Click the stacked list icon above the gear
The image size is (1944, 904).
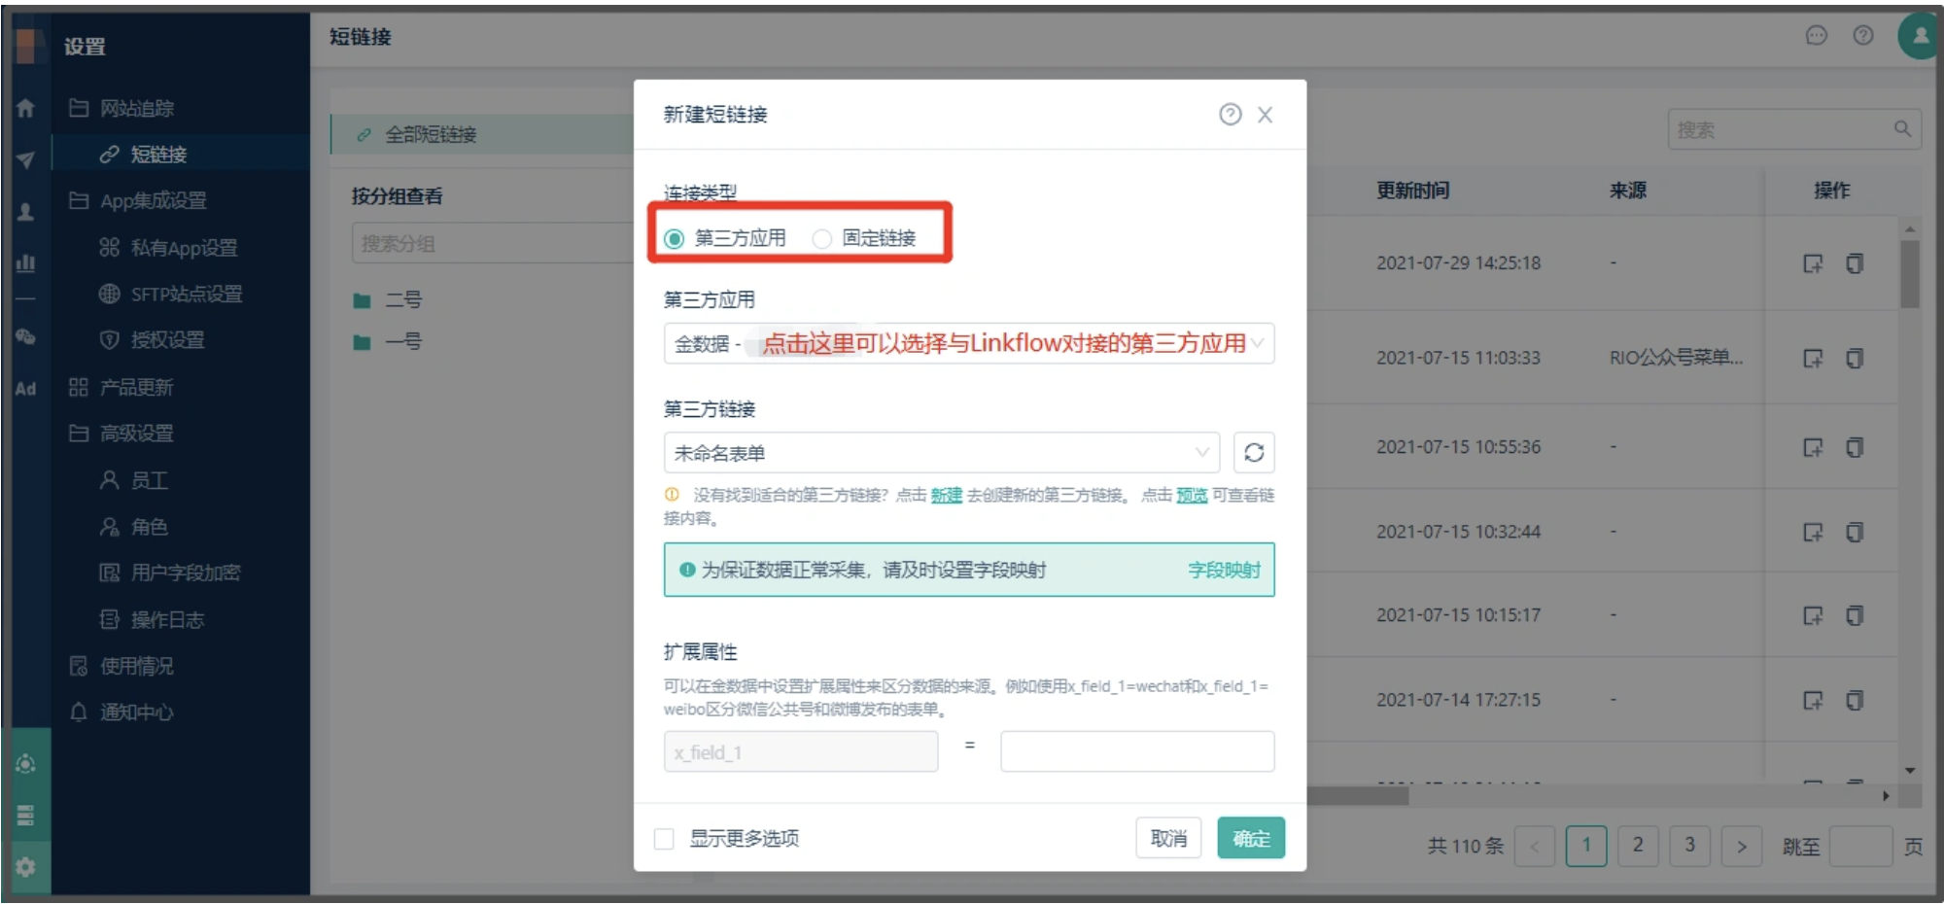point(25,815)
